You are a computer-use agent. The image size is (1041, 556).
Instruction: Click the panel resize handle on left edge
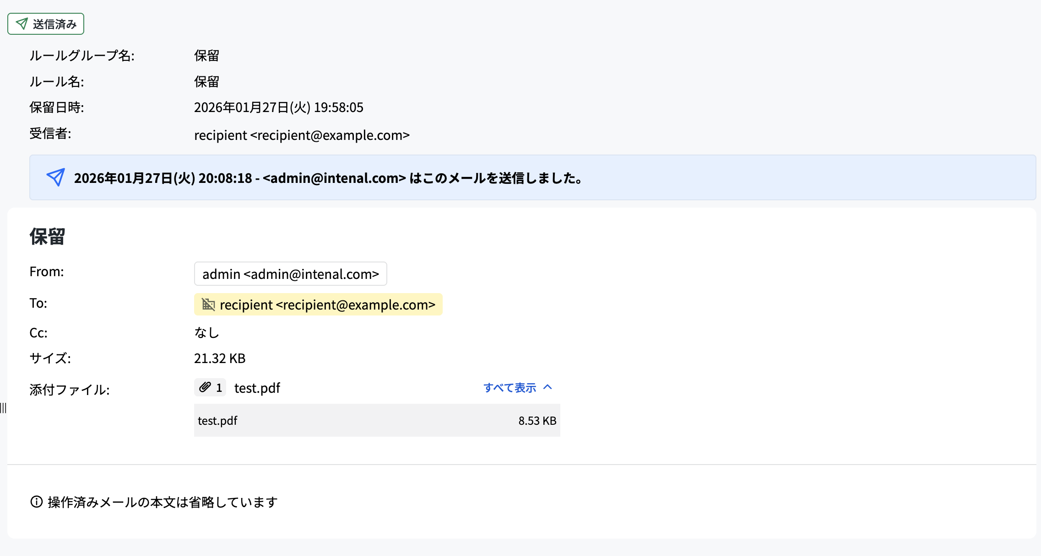click(3, 408)
